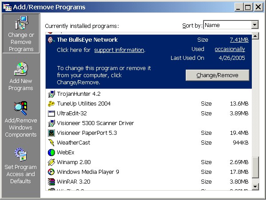Click the 7.41MB size link
Viewport: 266px width, 200px height.
tap(239, 40)
